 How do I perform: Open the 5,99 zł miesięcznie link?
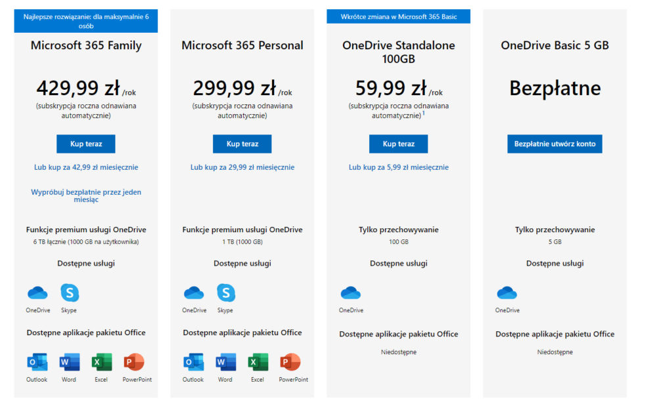point(399,167)
